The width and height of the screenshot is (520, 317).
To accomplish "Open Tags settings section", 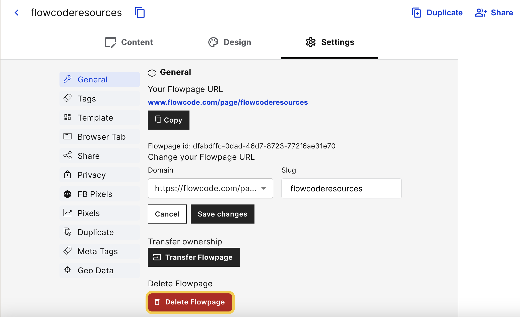I will pyautogui.click(x=100, y=98).
